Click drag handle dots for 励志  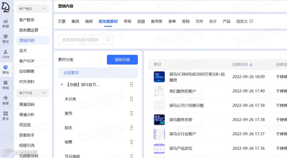tap(132, 128)
